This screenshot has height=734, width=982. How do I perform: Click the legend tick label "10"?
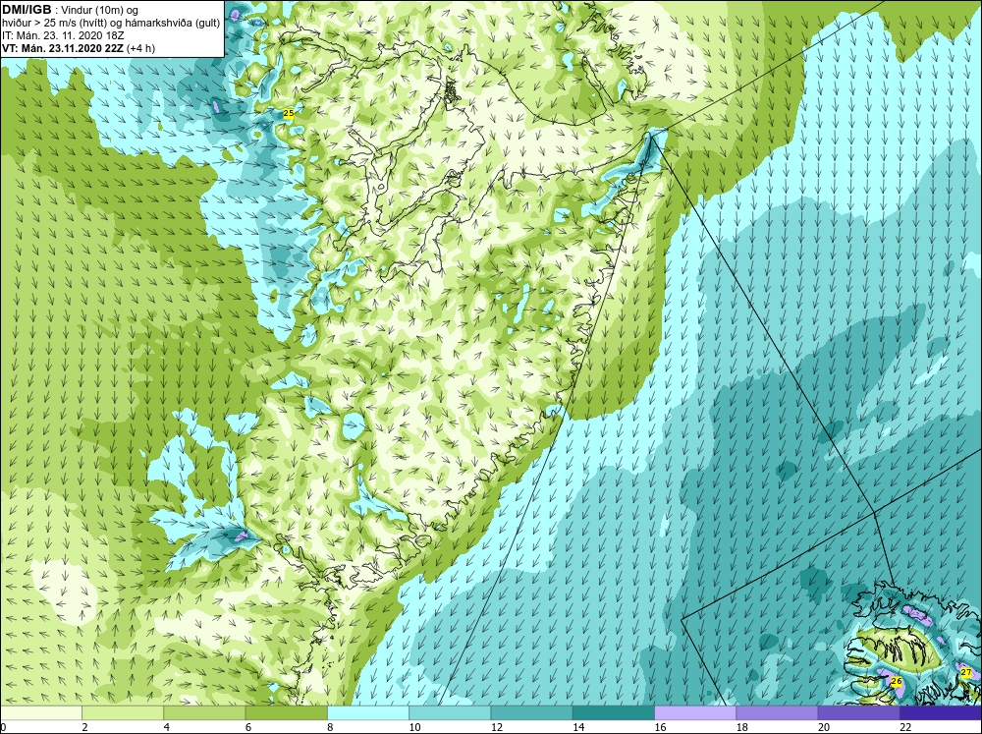[414, 727]
